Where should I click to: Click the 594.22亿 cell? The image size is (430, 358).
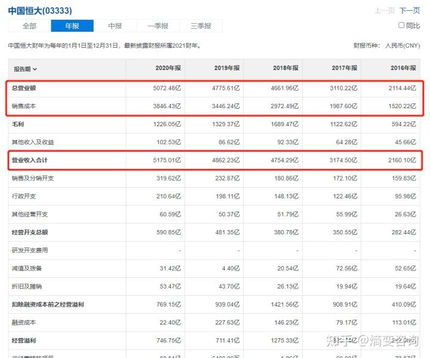pyautogui.click(x=404, y=124)
